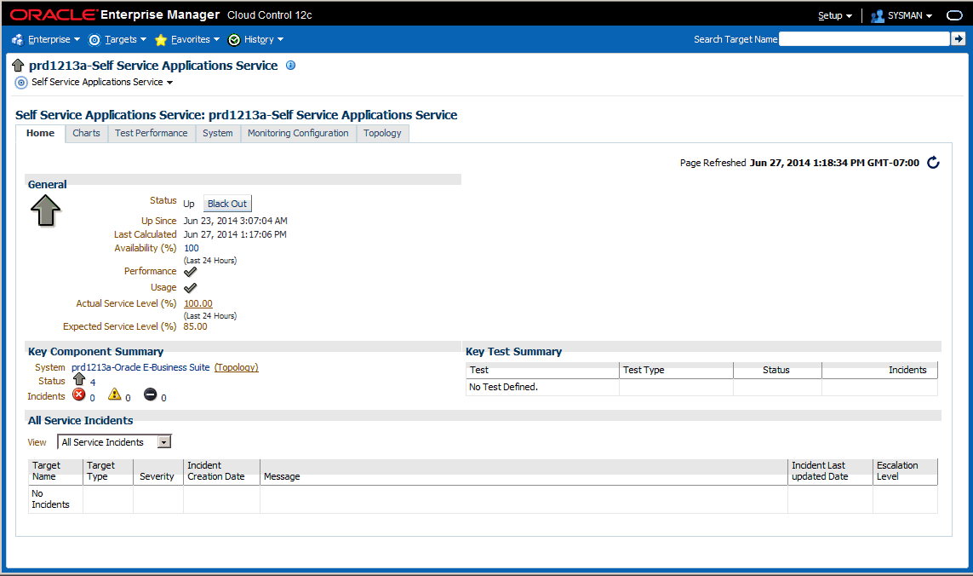Click the SYSMAN user icon
Screen dimensions: 973x576
pos(878,16)
